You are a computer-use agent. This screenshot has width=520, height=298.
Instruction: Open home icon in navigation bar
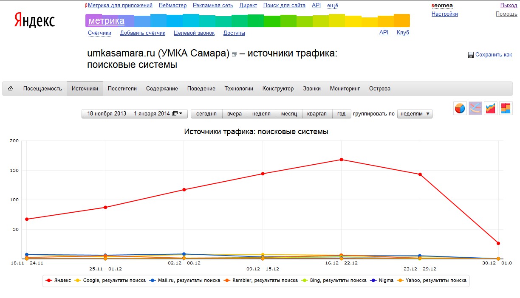pyautogui.click(x=11, y=88)
